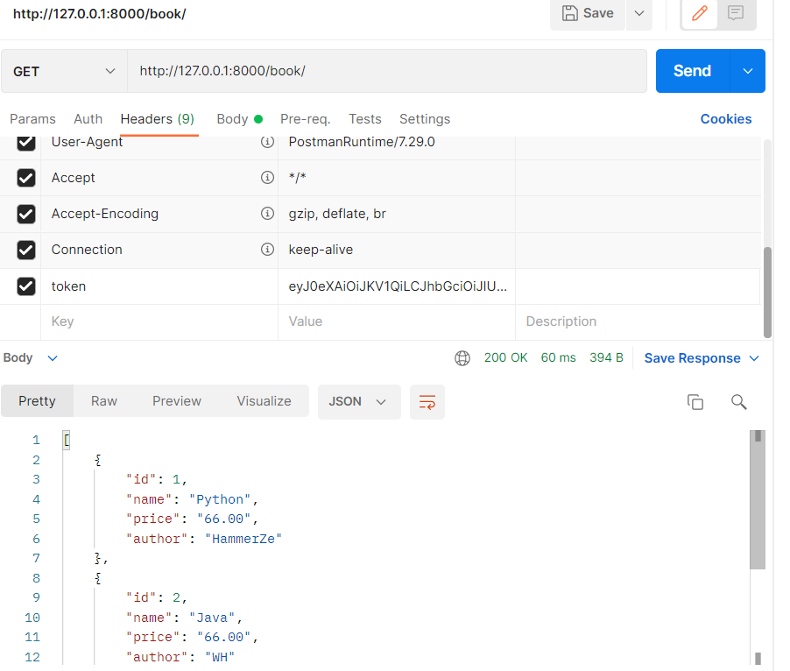The image size is (790, 671).
Task: Open the Save options dropdown arrow
Action: [x=639, y=14]
